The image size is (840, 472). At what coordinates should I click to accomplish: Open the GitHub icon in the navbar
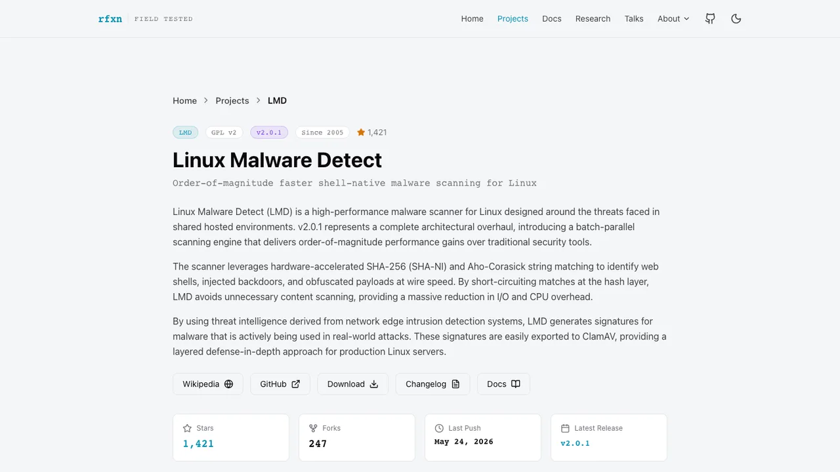[710, 18]
